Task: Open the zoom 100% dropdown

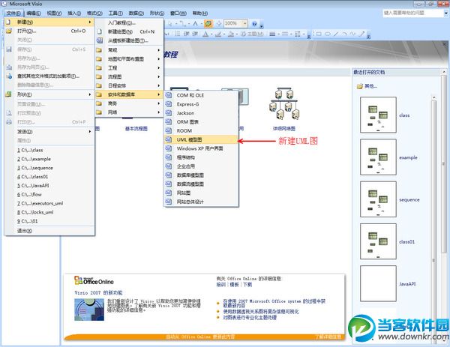Action: coord(244,23)
